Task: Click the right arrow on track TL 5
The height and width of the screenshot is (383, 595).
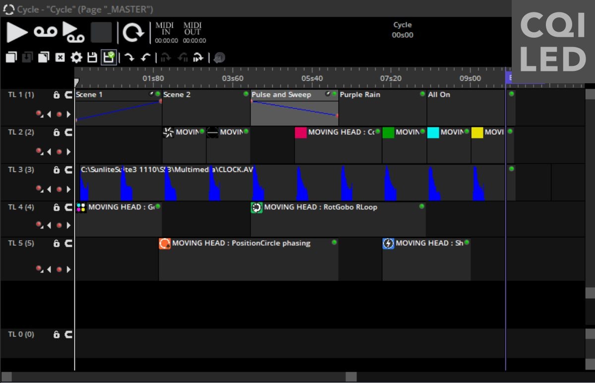Action: point(68,269)
